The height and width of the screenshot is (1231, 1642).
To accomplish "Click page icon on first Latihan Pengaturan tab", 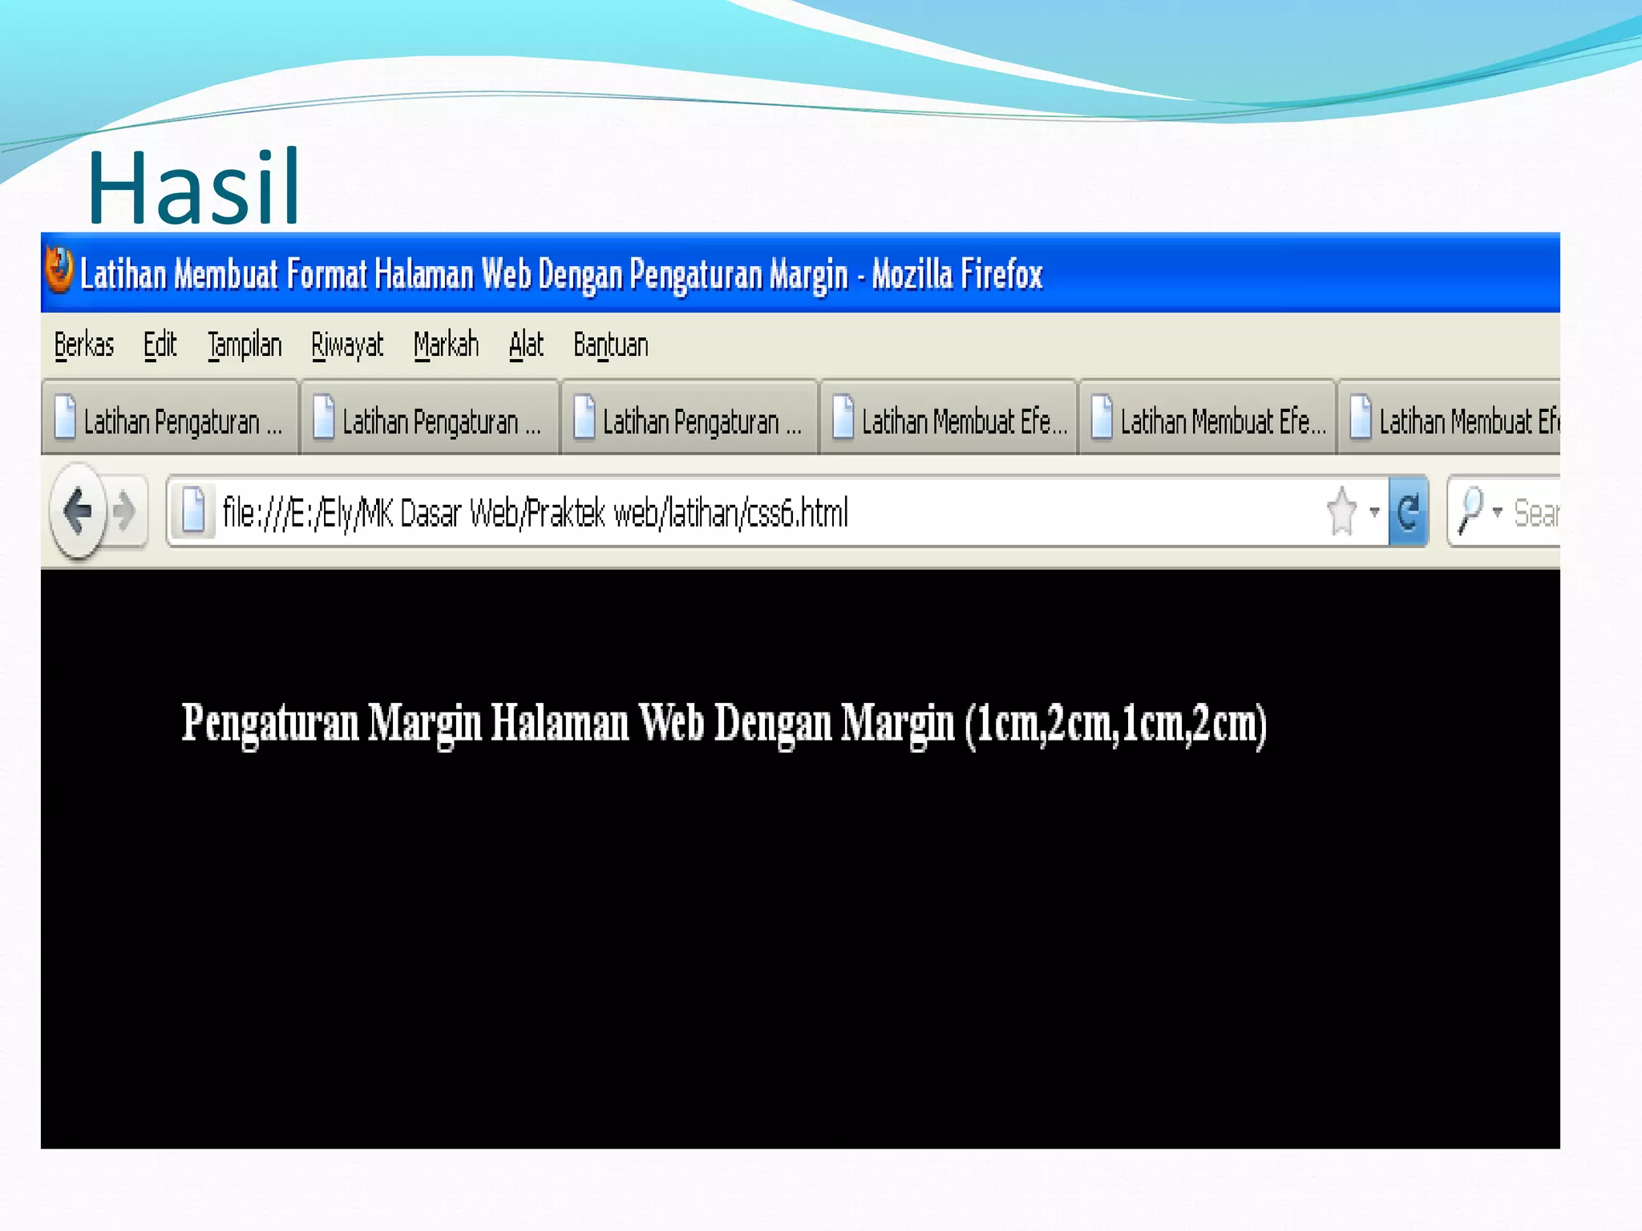I will 66,418.
